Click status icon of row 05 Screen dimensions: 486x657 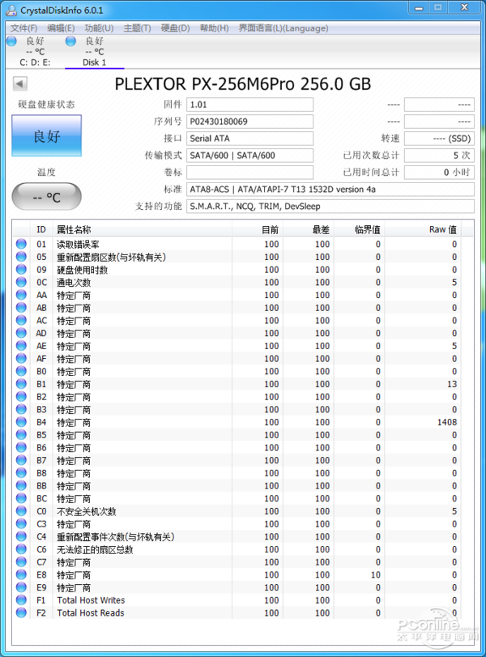coord(21,257)
